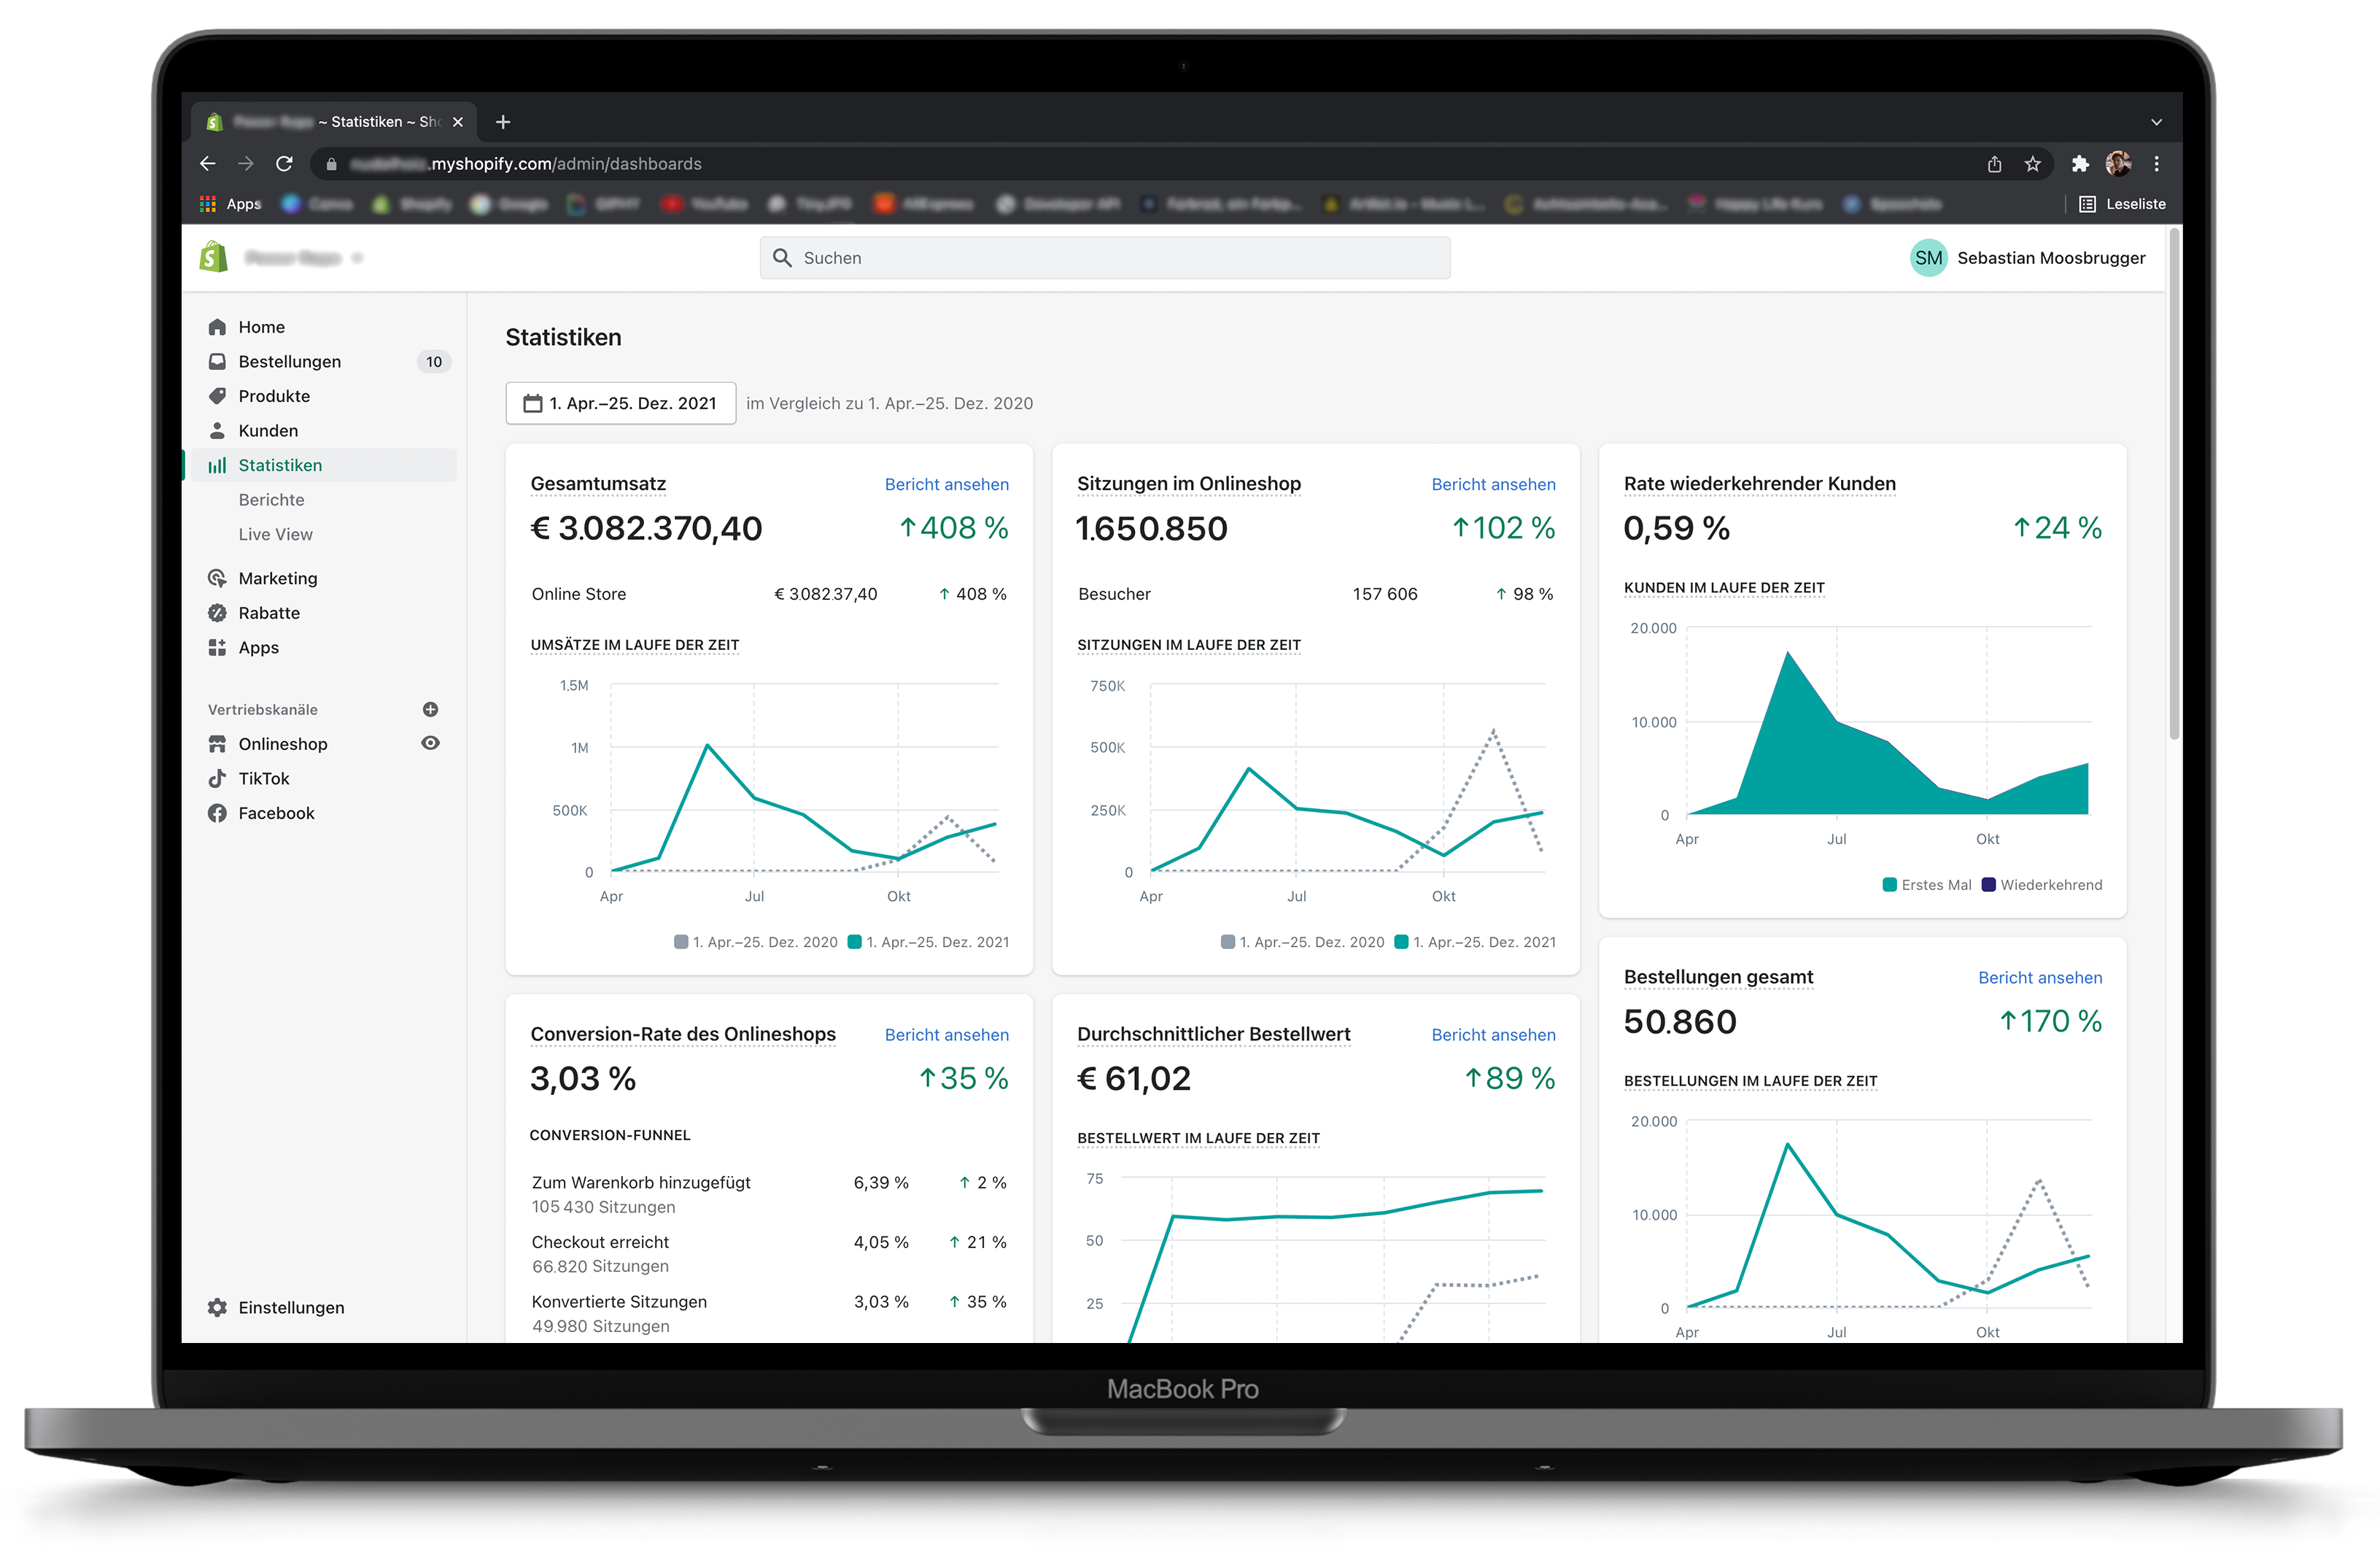This screenshot has height=1548, width=2380.
Task: Open Bestellungen in sidebar menu
Action: 289,362
